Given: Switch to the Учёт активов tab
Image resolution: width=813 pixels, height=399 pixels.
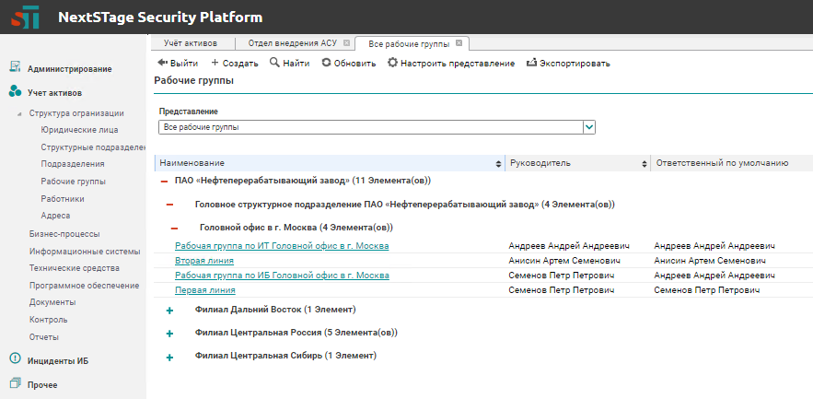Looking at the screenshot, I should [191, 43].
